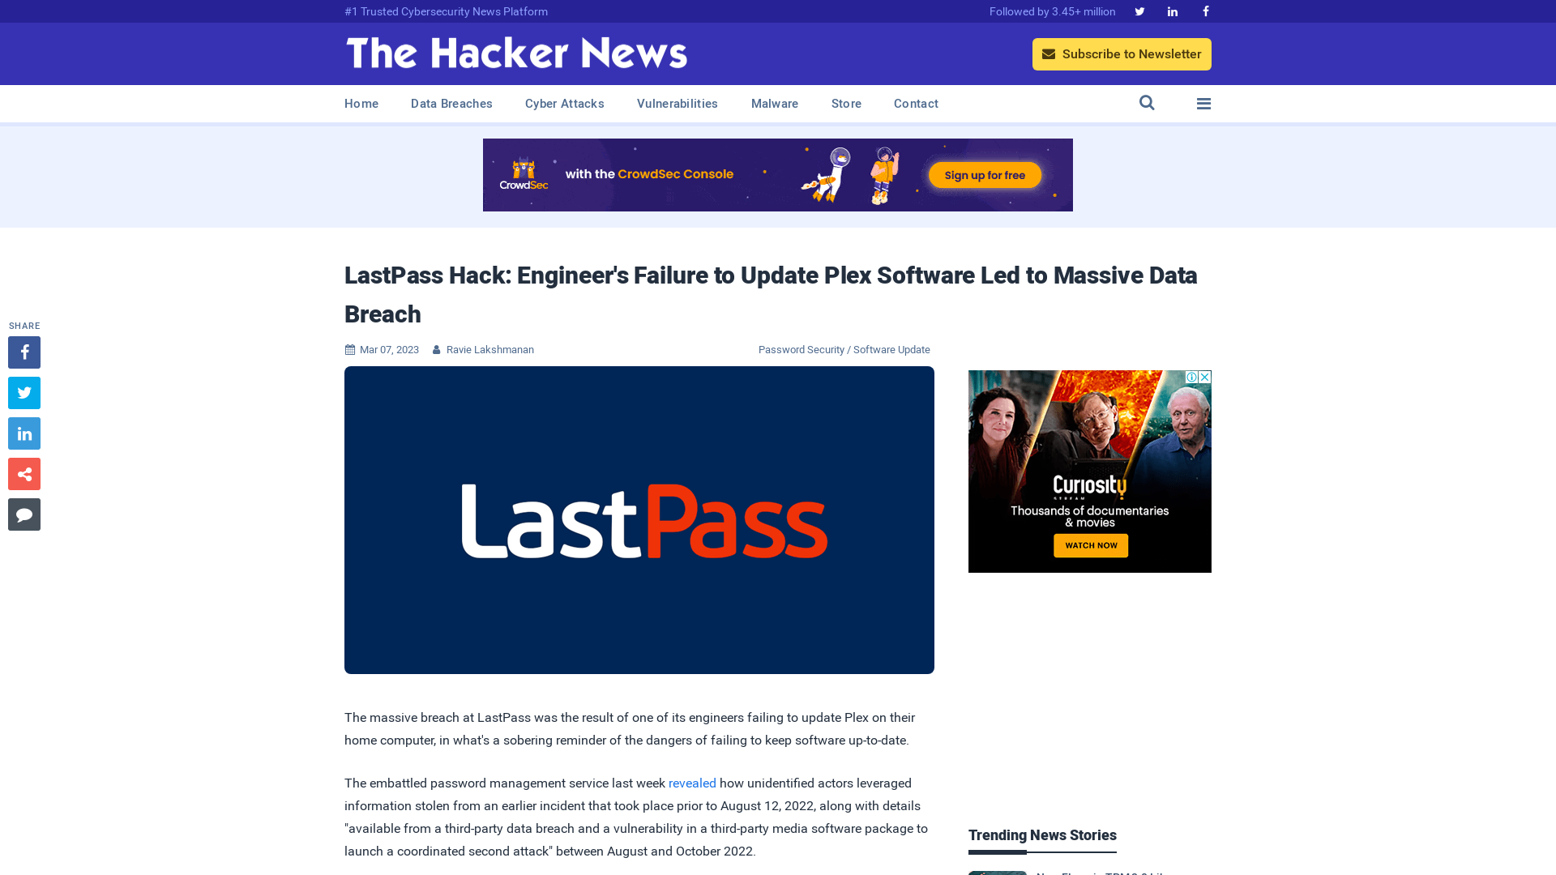
Task: Click the Facebook icon in header
Action: pyautogui.click(x=1204, y=11)
